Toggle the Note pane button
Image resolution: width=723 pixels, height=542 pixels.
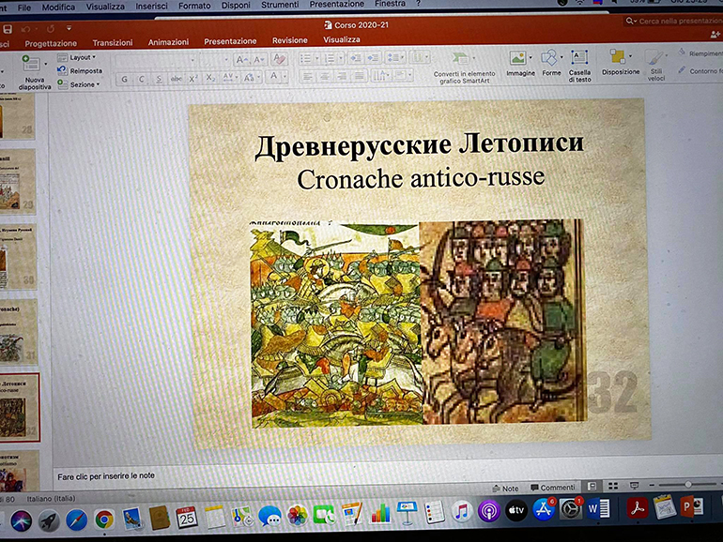[505, 489]
